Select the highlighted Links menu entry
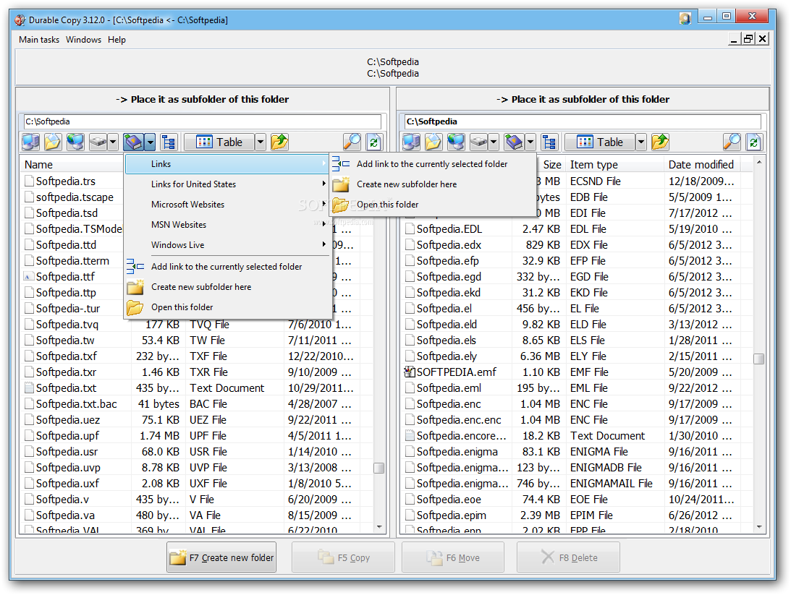Image resolution: width=791 pixels, height=595 pixels. coord(227,164)
